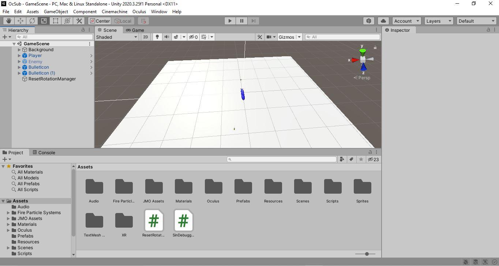Screen dimensions: 499x266
Task: Click the Project panel vertical scrollbar
Action: (x=74, y=203)
